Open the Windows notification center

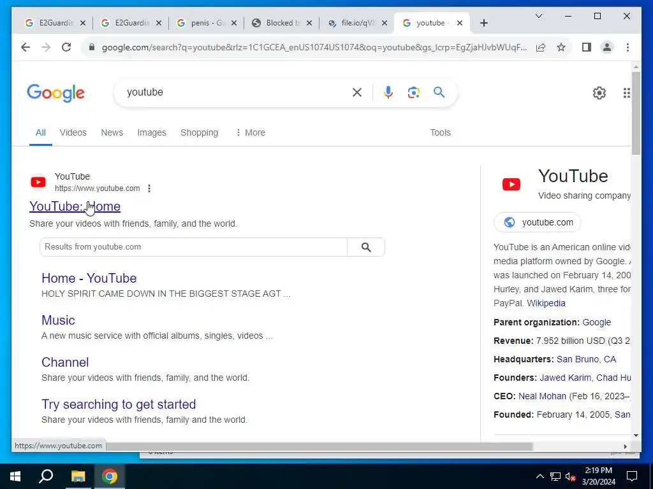tap(632, 476)
